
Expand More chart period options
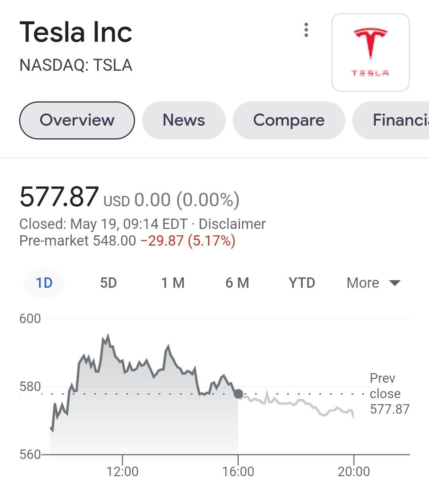(x=373, y=283)
